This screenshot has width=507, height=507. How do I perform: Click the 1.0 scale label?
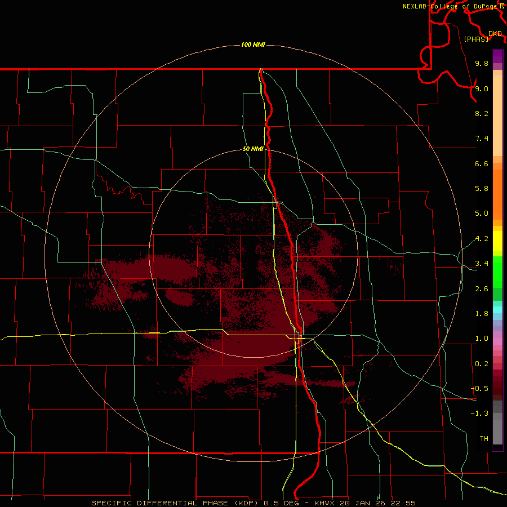point(482,339)
